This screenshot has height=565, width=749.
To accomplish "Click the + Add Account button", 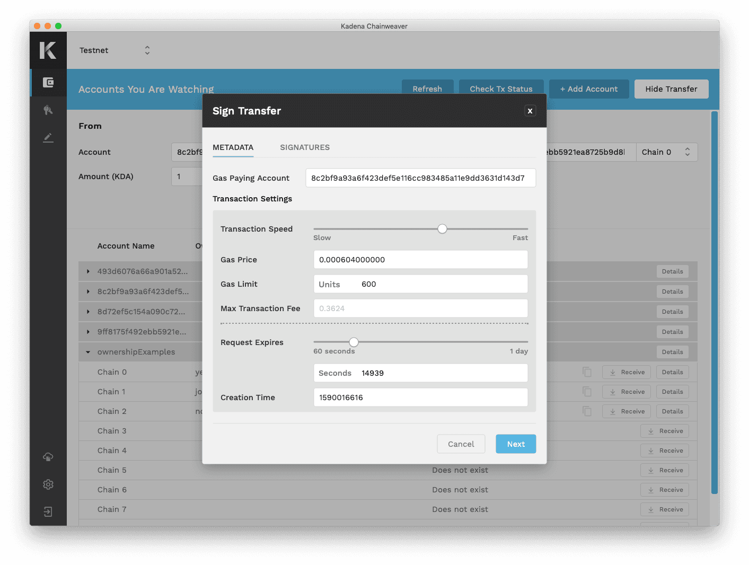I will [589, 89].
